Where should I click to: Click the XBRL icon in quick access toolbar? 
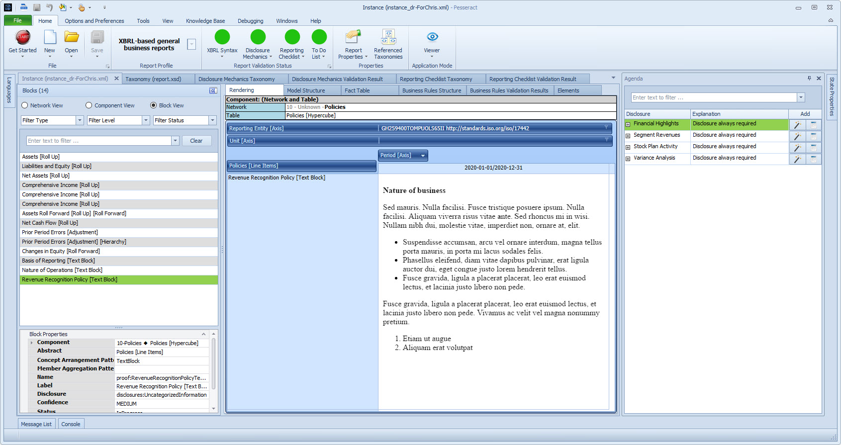[23, 7]
